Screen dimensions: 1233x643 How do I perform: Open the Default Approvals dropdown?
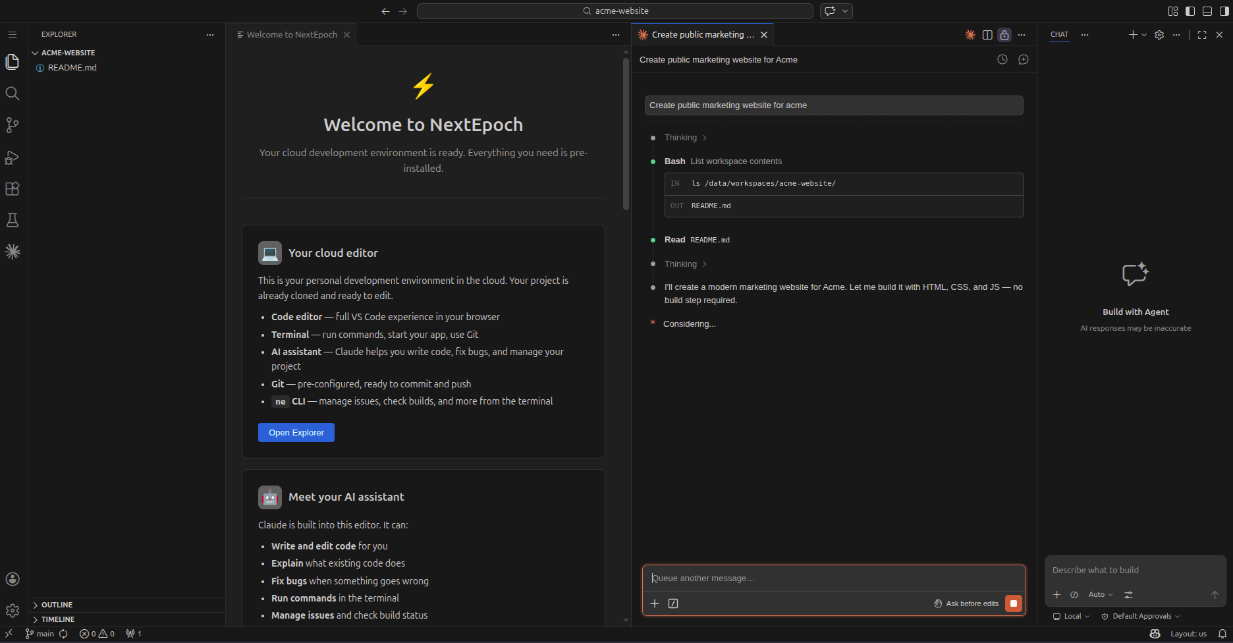[x=1140, y=617]
